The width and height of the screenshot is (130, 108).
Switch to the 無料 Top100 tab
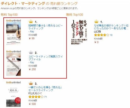point(75,15)
